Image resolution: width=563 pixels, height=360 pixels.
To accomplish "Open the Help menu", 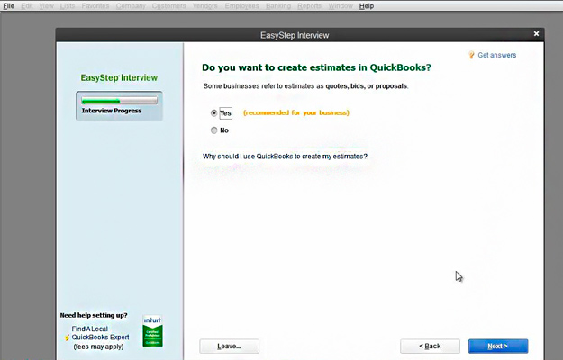I will 367,6.
